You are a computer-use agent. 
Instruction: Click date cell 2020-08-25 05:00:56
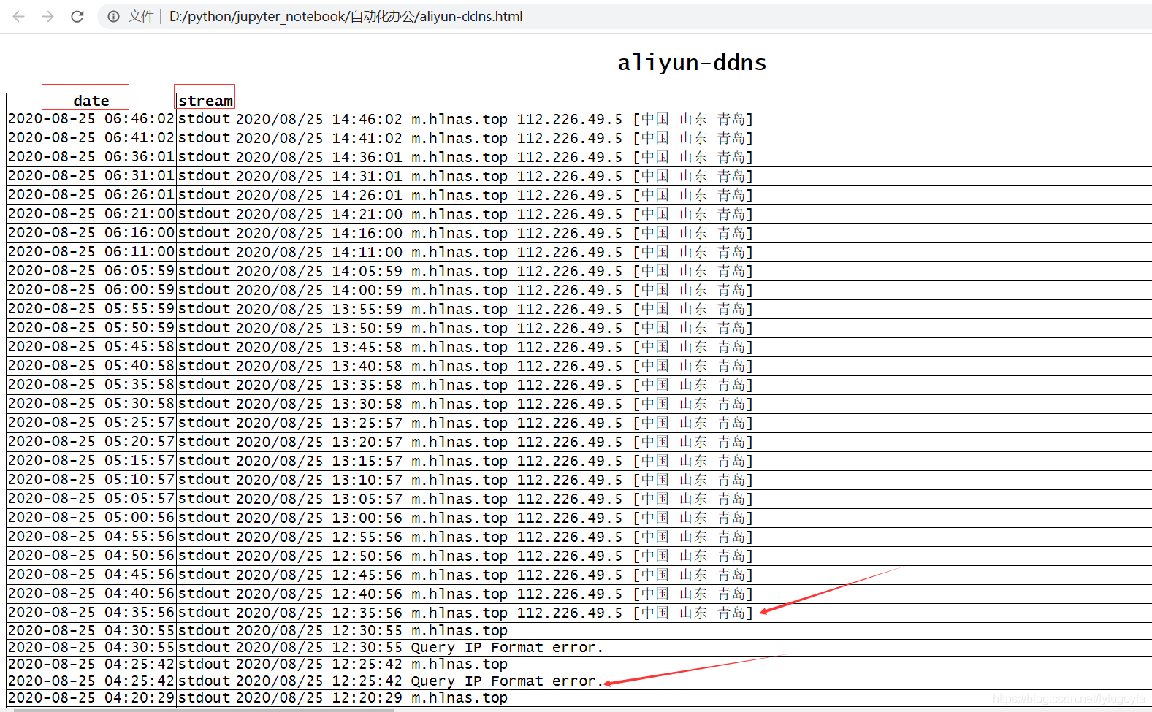point(91,518)
